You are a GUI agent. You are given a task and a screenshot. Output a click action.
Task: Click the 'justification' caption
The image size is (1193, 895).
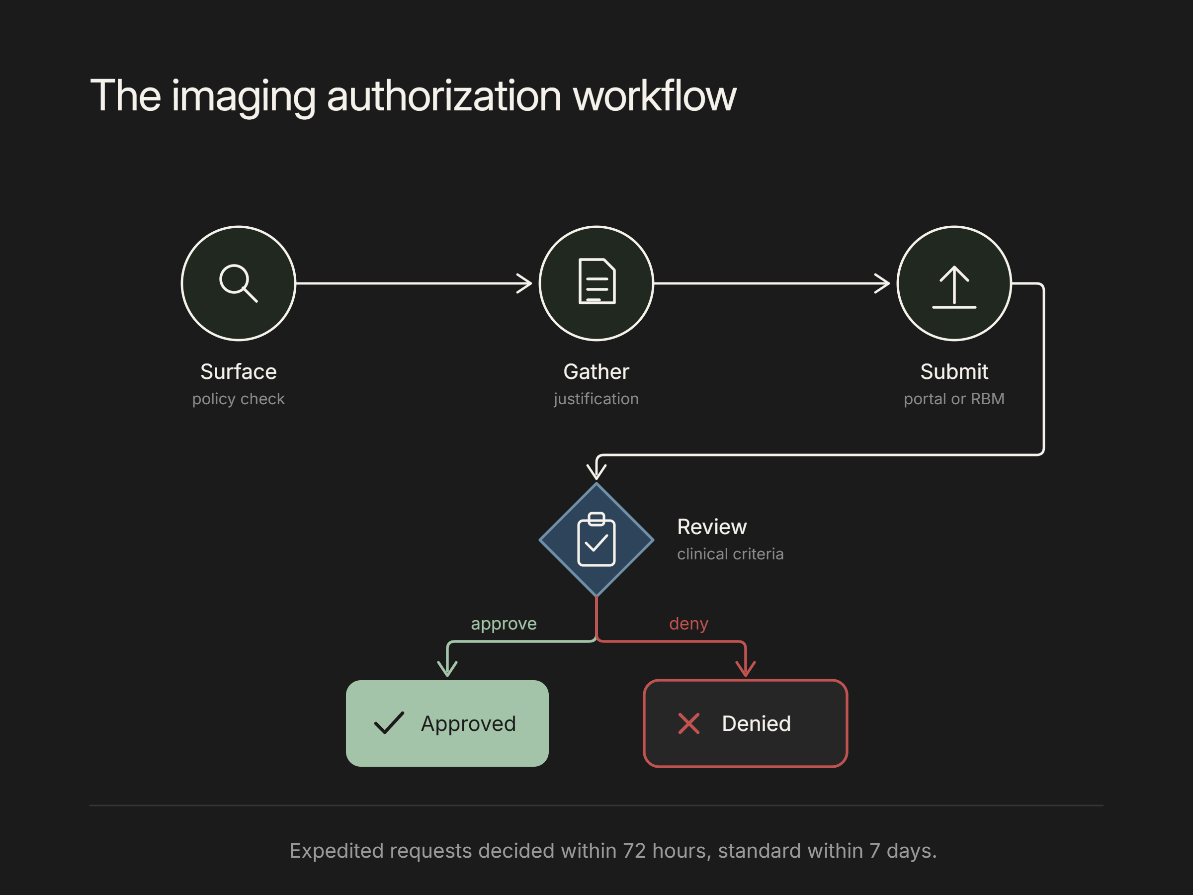pyautogui.click(x=596, y=399)
